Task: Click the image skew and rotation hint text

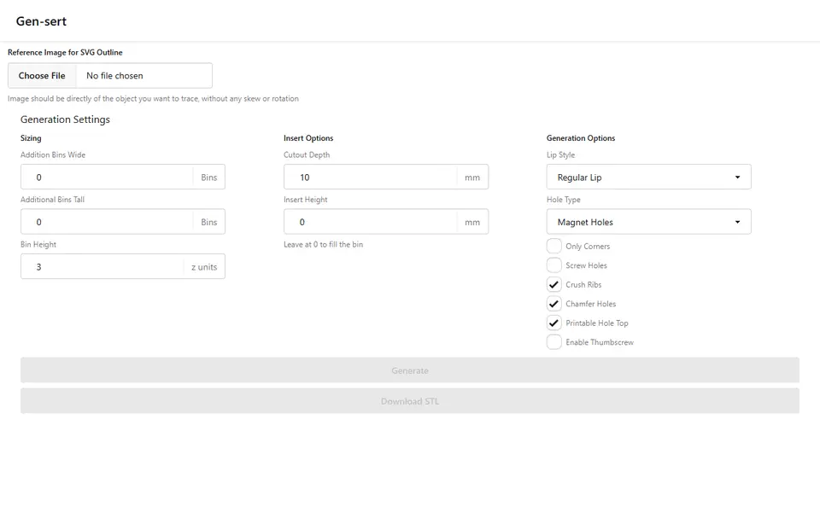Action: pos(153,99)
